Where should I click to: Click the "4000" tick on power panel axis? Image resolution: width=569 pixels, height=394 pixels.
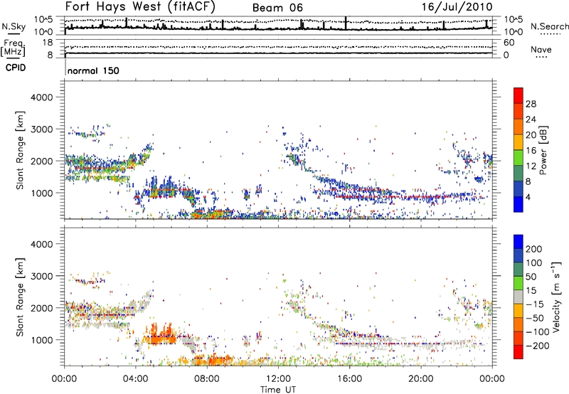[x=42, y=97]
